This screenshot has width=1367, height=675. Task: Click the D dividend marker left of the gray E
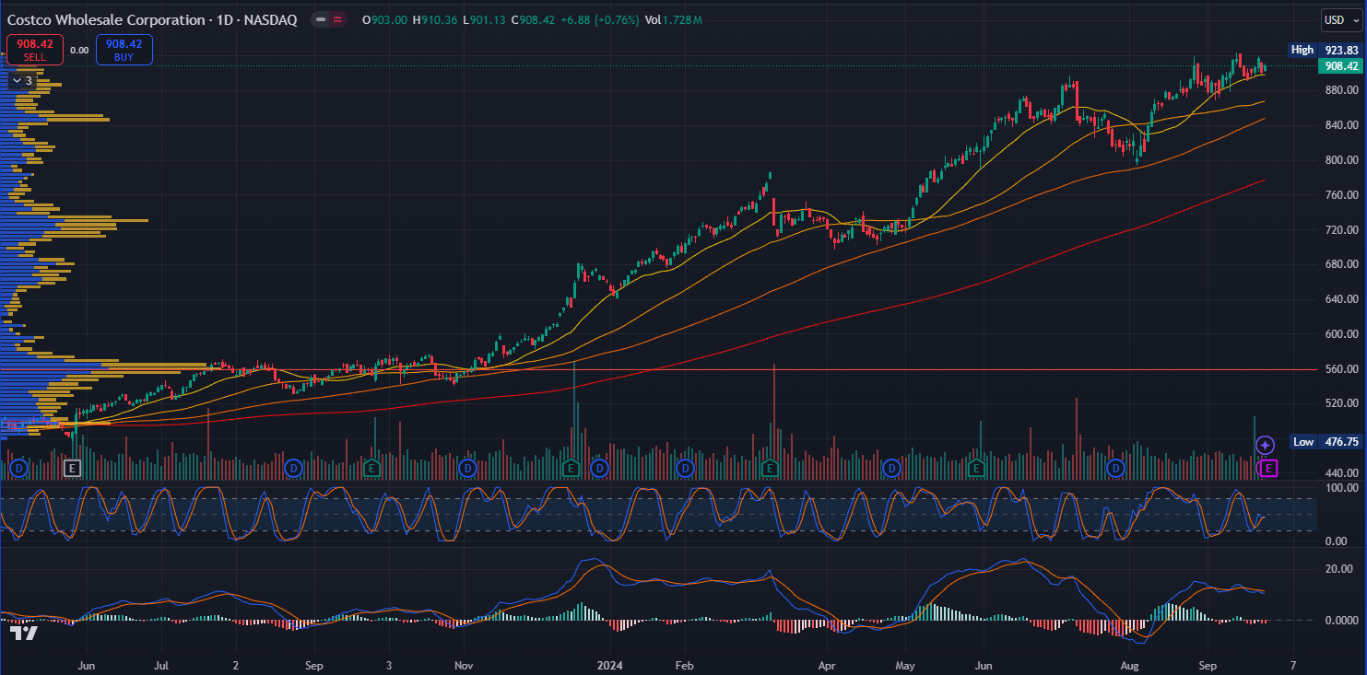(18, 469)
